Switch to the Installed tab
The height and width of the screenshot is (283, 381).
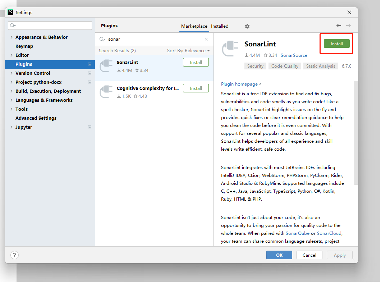[220, 26]
